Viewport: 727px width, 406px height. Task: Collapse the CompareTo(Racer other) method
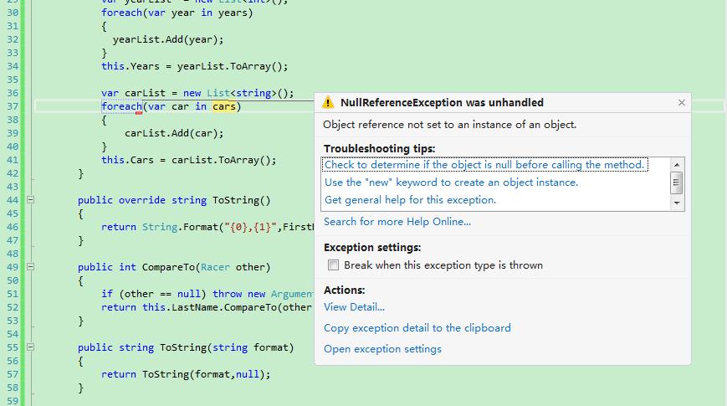[x=30, y=267]
